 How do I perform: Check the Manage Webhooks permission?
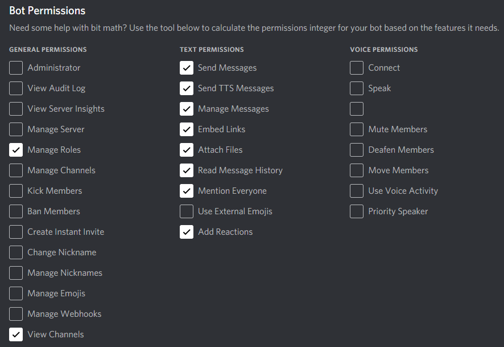15,313
